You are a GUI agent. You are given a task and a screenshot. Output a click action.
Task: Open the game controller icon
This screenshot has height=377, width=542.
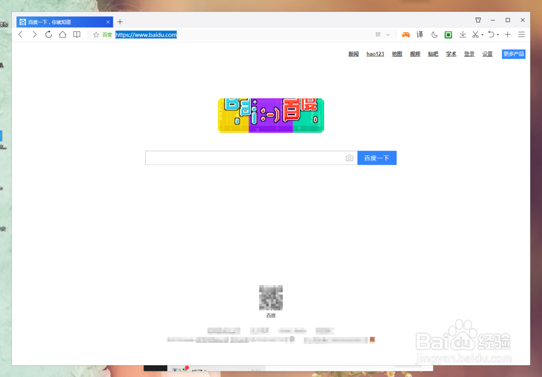click(406, 35)
